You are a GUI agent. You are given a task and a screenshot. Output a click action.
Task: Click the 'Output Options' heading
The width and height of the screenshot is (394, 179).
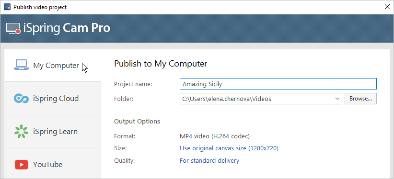pos(137,122)
